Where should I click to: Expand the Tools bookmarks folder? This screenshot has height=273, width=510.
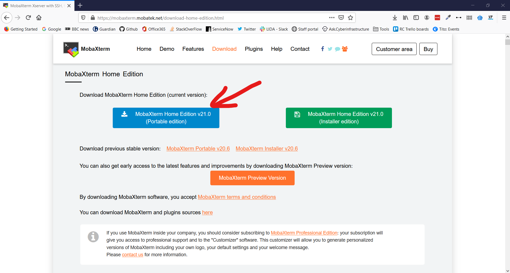point(381,29)
